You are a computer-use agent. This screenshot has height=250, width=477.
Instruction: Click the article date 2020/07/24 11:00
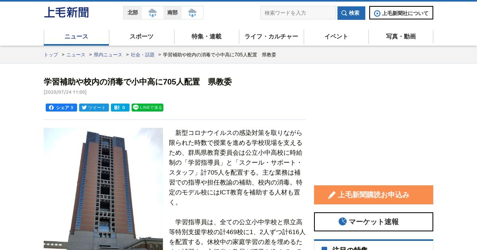(x=65, y=92)
